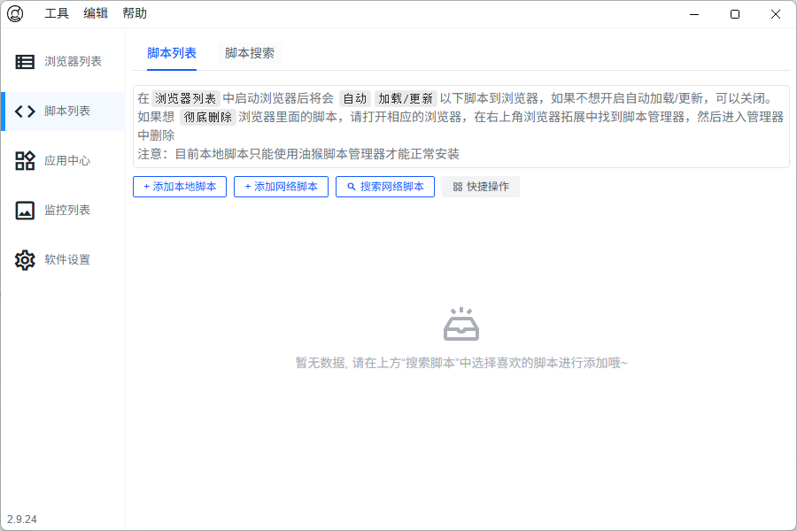Click the empty inbox illustration
The image size is (797, 531).
[460, 326]
